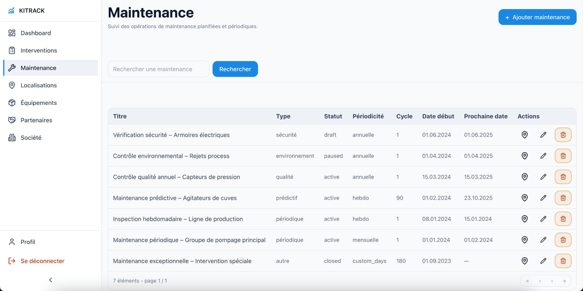Open the Société building icon
This screenshot has height=291, width=583.
(12, 137)
